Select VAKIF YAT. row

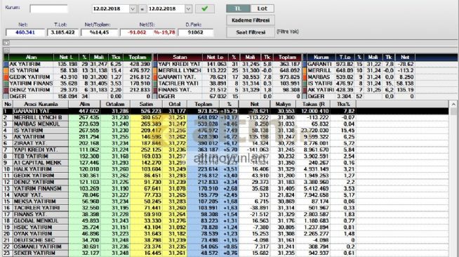tap(225, 195)
